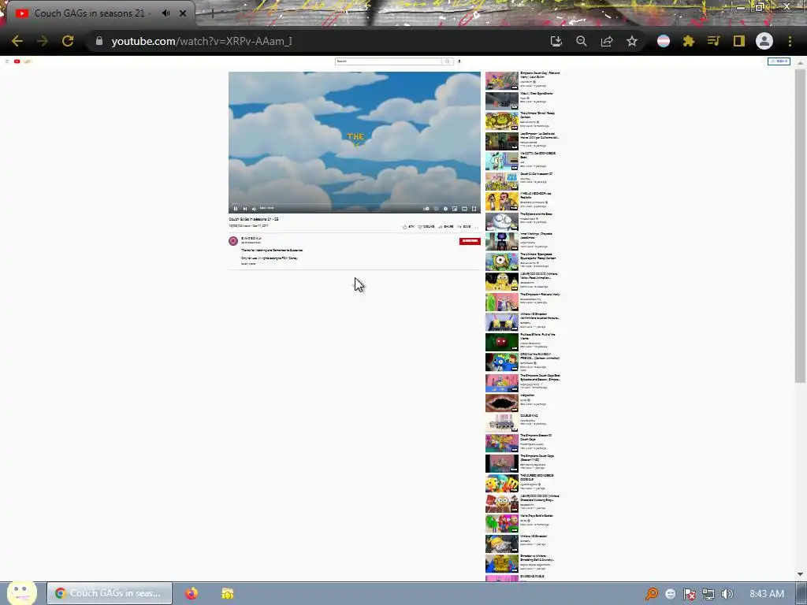807x605 pixels.
Task: Click the video progress bar
Action: click(355, 204)
